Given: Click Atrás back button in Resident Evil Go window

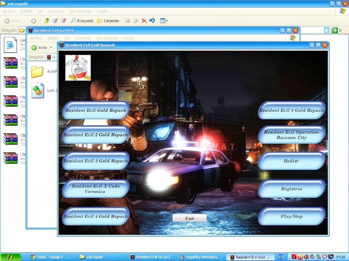Looking at the screenshot, I should pos(39,47).
